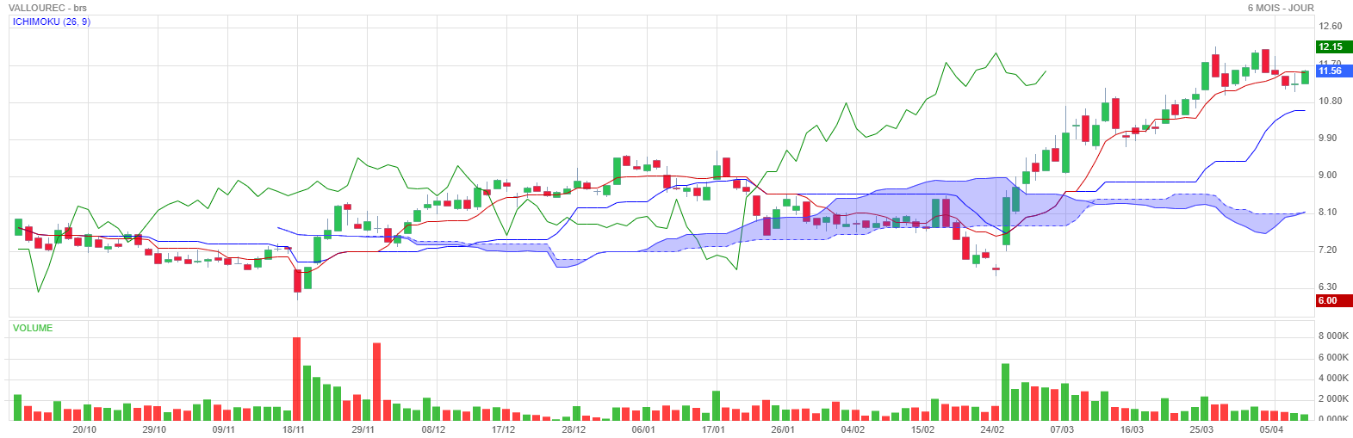Click the tallest red volume bar above 18/11
Viewport: 1353px width, 438px height.
click(297, 379)
